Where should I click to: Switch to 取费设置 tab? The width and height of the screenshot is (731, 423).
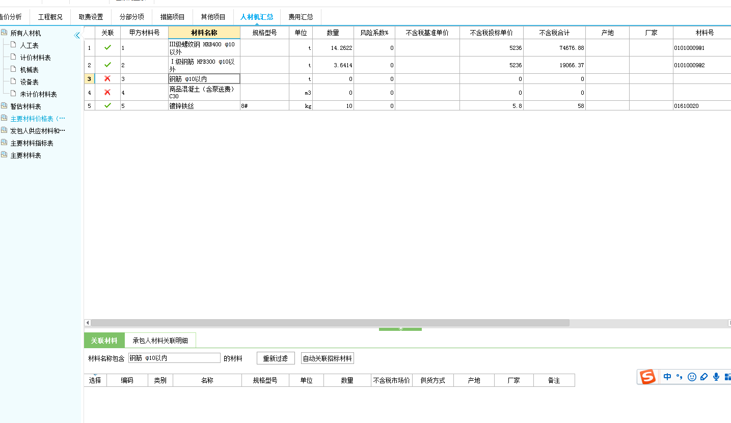click(91, 17)
